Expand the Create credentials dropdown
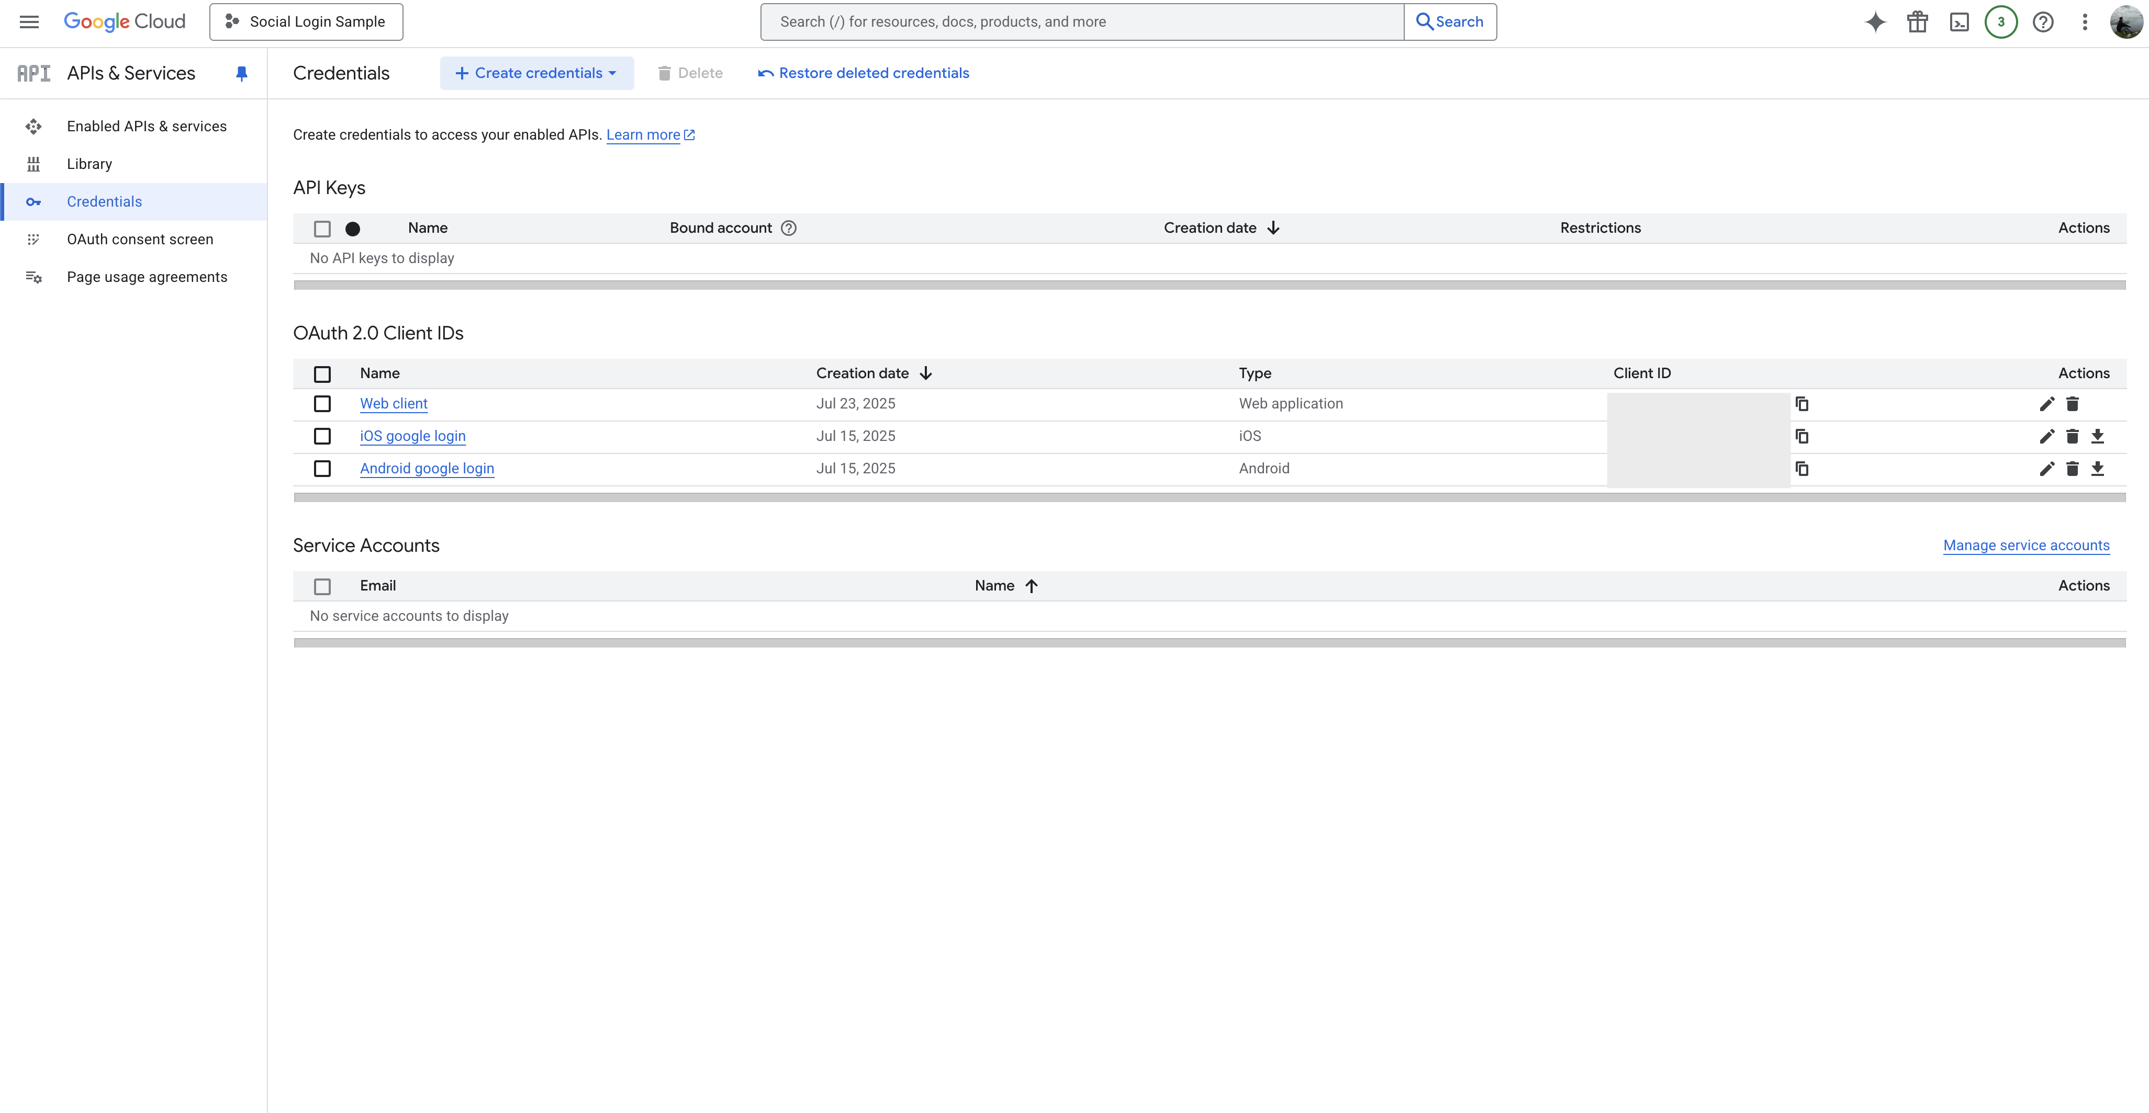 pyautogui.click(x=536, y=73)
